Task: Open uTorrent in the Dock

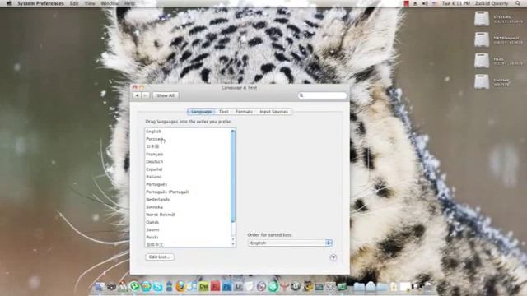Action: pos(134,287)
